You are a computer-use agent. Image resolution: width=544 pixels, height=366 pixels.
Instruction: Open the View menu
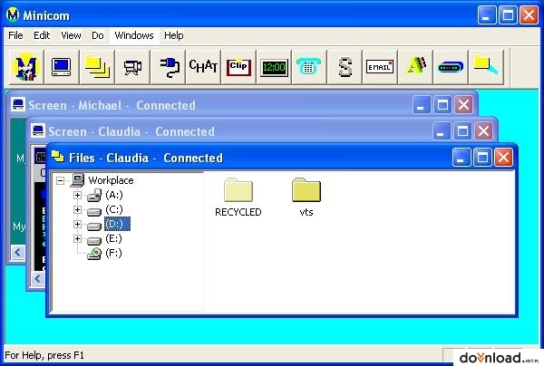coord(71,35)
